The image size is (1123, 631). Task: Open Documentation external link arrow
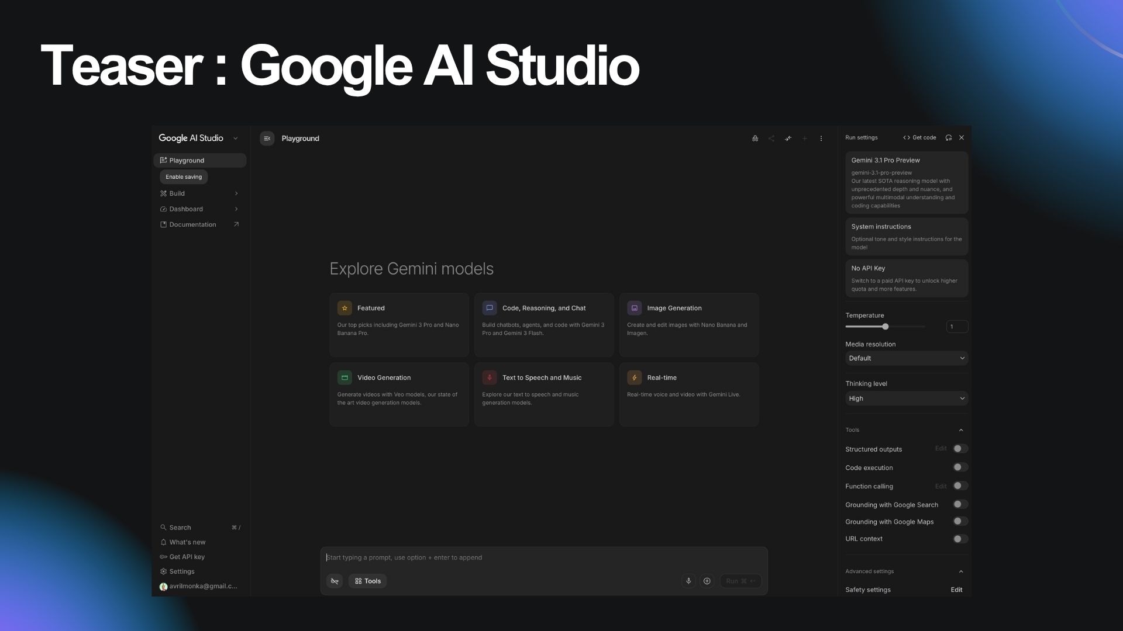click(236, 224)
